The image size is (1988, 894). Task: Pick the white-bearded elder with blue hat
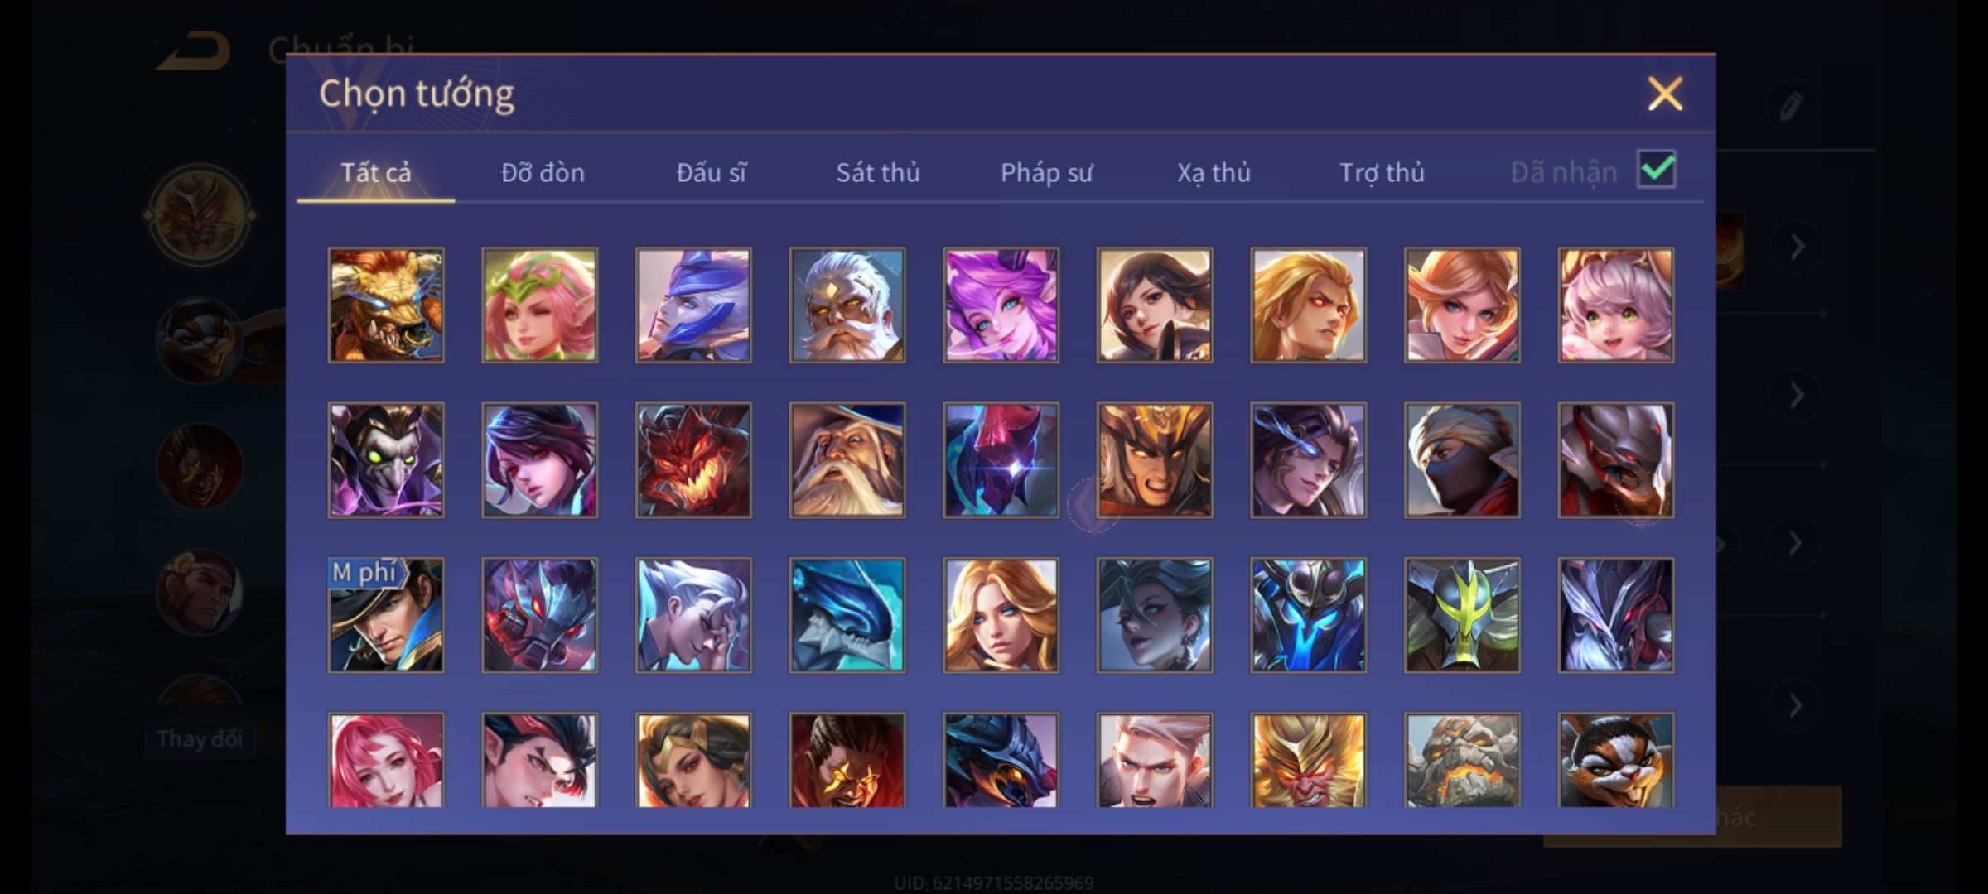(847, 460)
